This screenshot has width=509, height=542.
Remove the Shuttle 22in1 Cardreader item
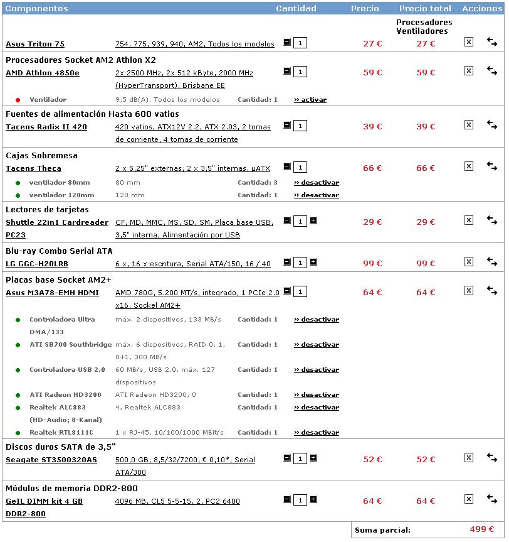click(x=468, y=220)
